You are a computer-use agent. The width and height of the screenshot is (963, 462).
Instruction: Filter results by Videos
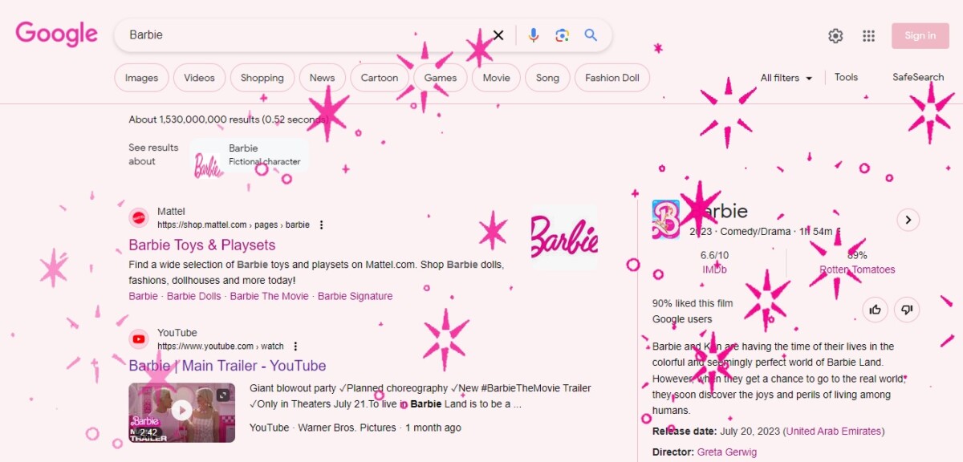[199, 78]
